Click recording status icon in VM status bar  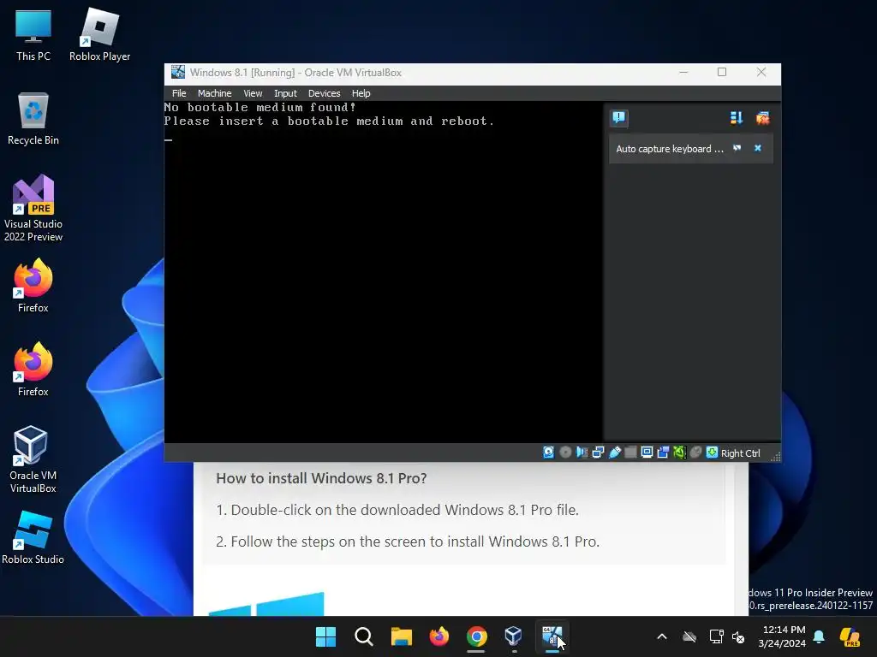[x=664, y=453]
